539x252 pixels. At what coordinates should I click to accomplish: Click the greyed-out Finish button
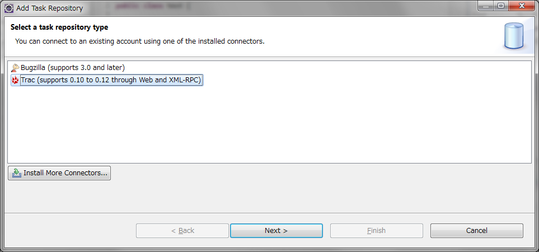click(376, 231)
